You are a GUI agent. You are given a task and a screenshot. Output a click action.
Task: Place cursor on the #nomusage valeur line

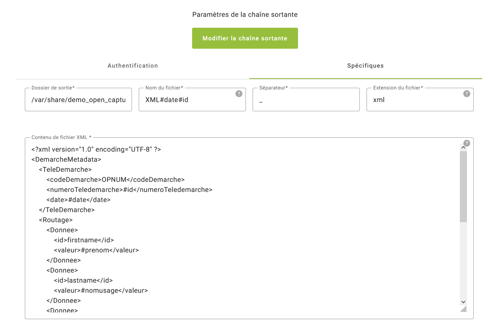coord(101,291)
